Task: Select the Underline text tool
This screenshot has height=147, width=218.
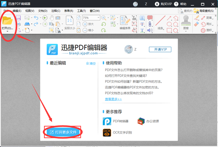Action: coord(142,30)
